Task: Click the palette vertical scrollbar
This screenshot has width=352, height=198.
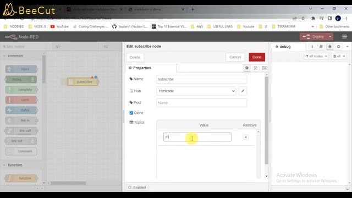Action: click(44, 69)
